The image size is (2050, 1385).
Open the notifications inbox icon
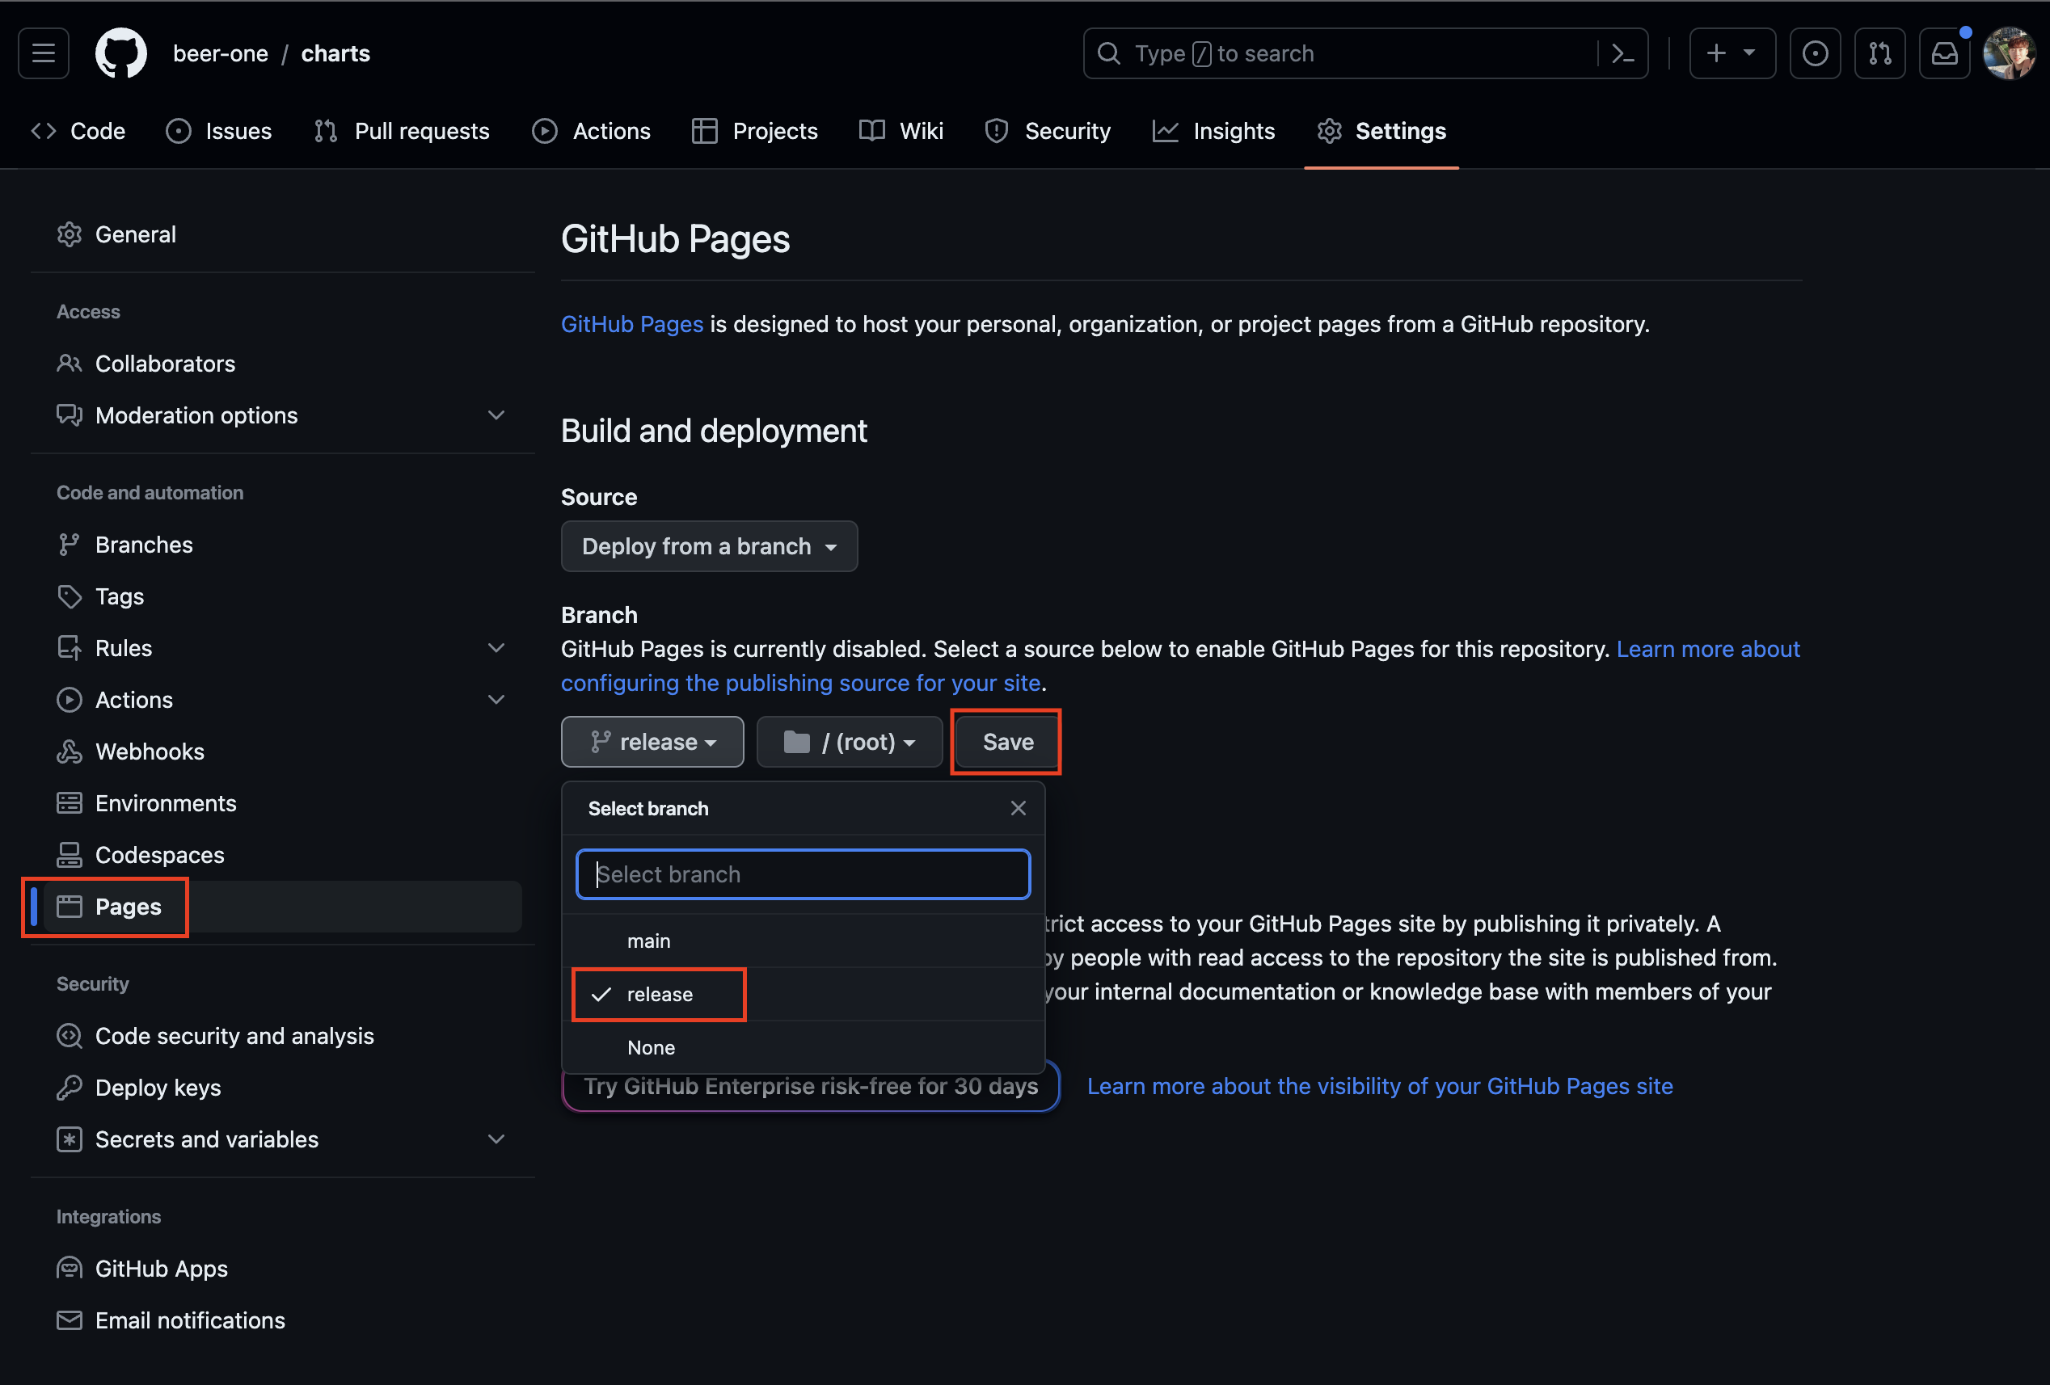tap(1944, 54)
